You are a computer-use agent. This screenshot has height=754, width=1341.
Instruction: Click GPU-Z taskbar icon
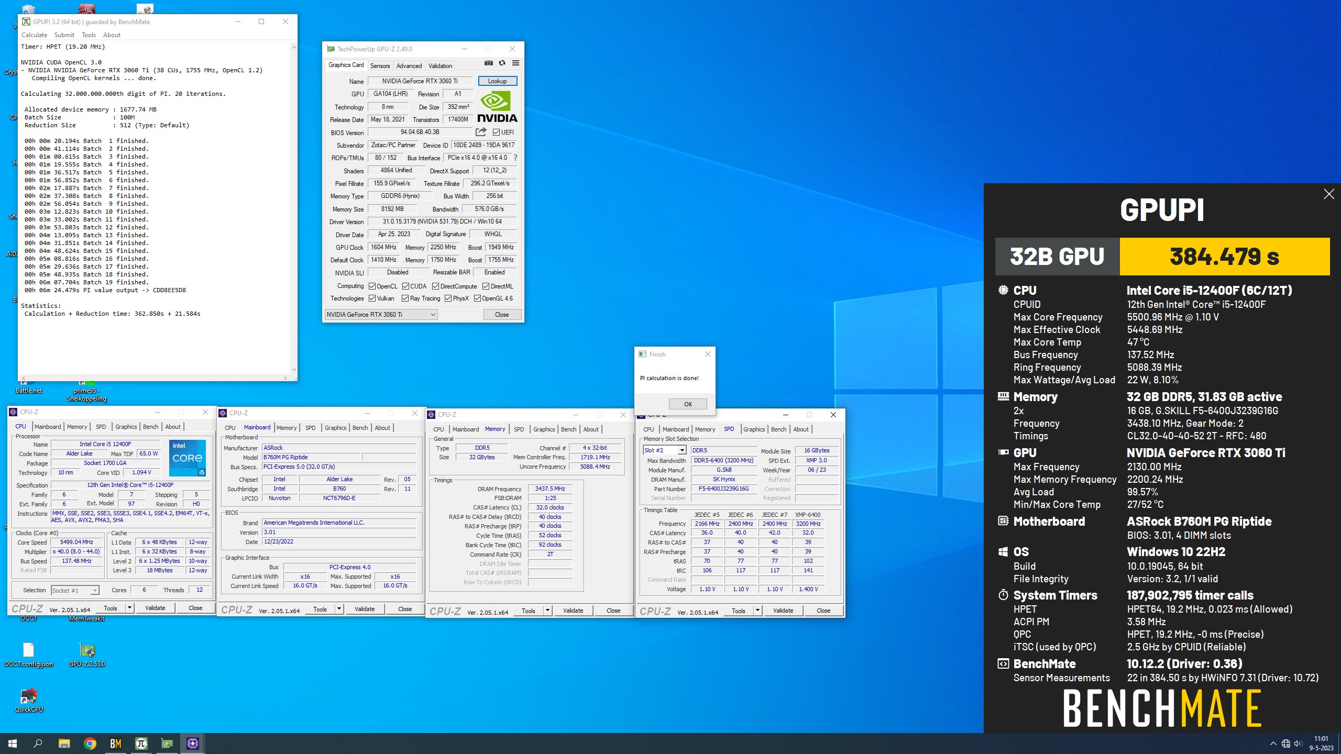coord(167,744)
